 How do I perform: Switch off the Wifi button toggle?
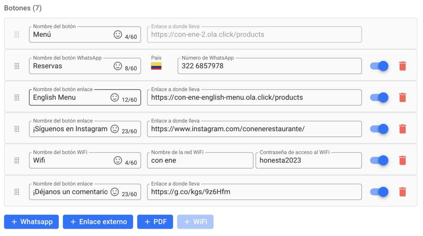(379, 160)
